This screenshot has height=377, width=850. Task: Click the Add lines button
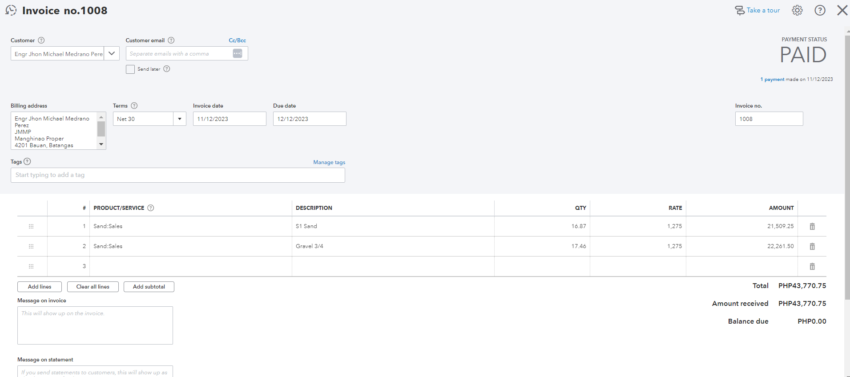pos(40,287)
